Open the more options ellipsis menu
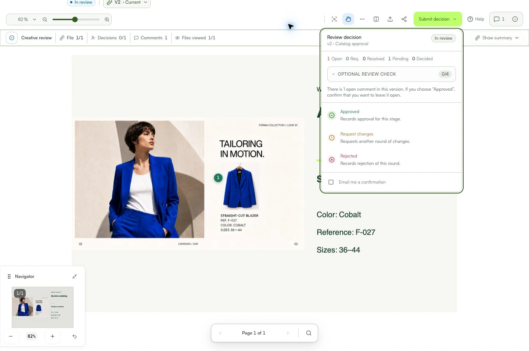 (362, 19)
